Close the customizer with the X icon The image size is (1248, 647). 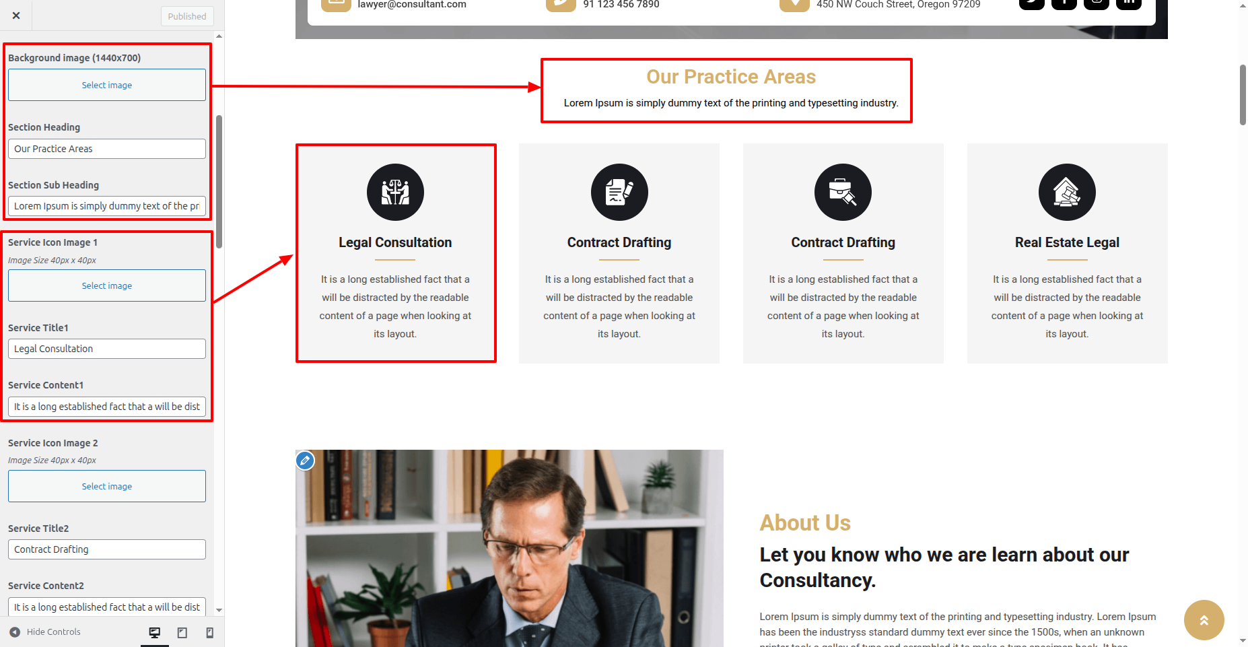[x=16, y=15]
